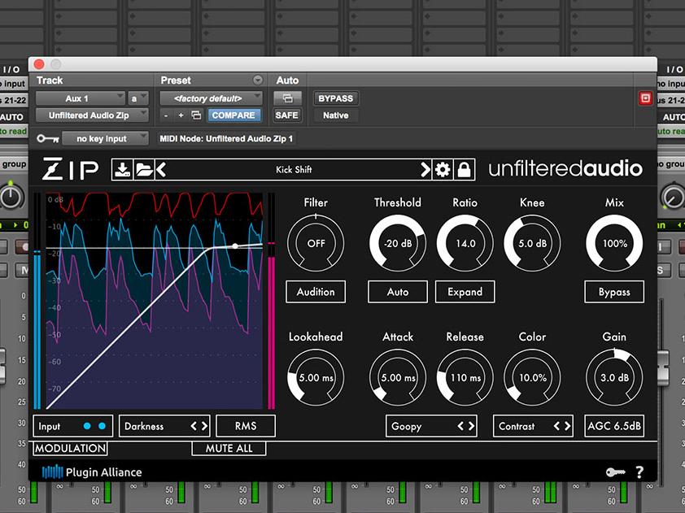Click the Threshold knob showing -20 dB
Viewport: 685px width, 513px height.
pyautogui.click(x=398, y=243)
